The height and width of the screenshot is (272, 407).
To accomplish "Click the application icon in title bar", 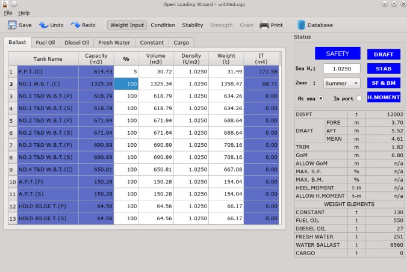I will tap(5, 4).
